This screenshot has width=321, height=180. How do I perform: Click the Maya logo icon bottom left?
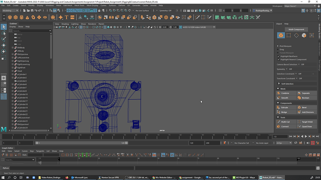(4, 129)
